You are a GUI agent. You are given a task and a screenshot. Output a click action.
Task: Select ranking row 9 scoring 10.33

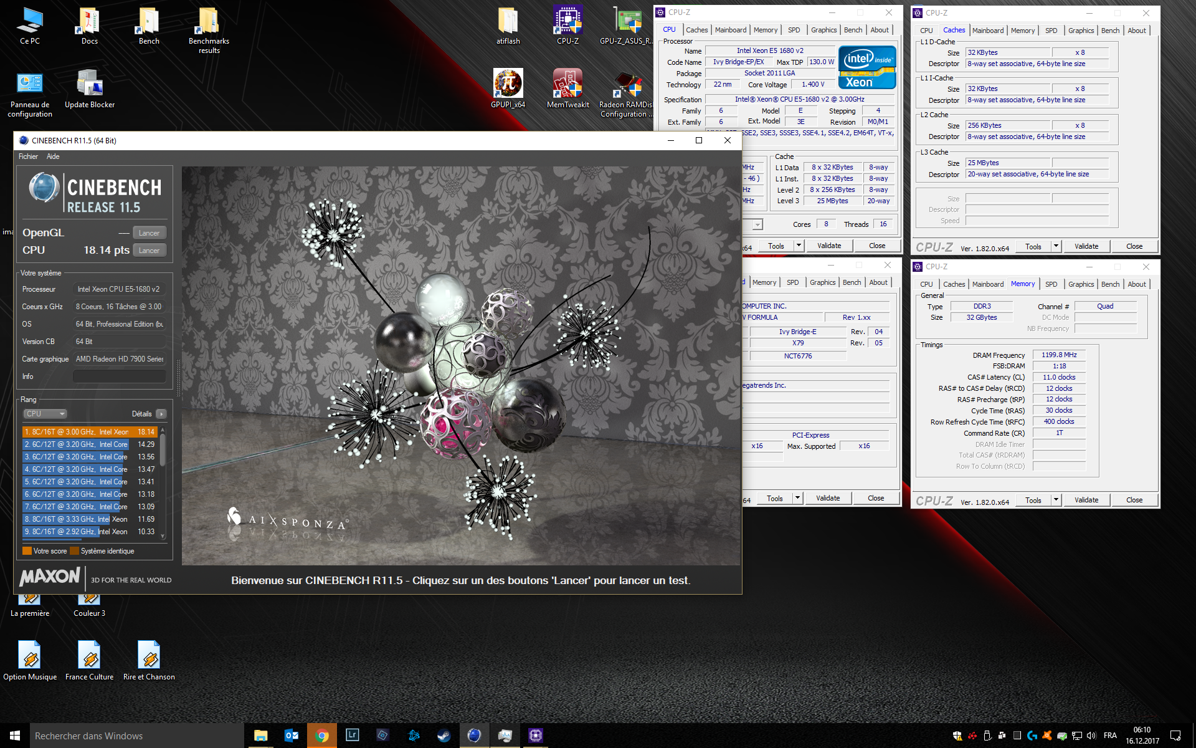(90, 532)
